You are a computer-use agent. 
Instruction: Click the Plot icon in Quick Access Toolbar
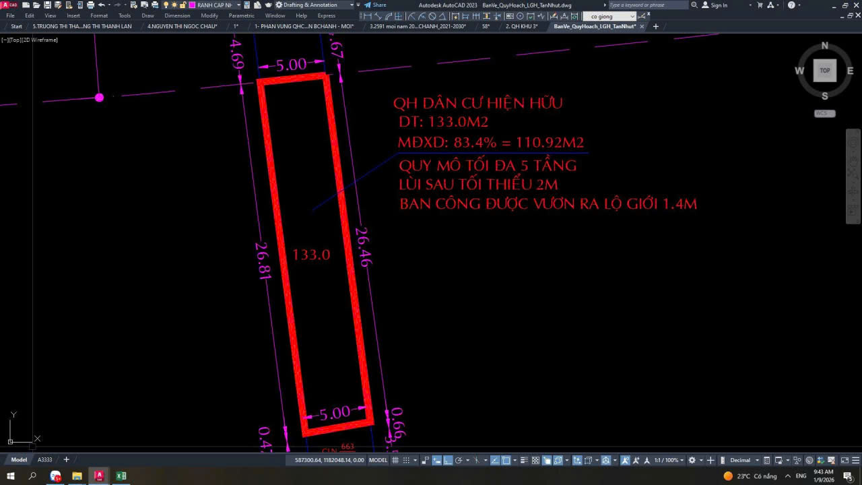pyautogui.click(x=89, y=5)
